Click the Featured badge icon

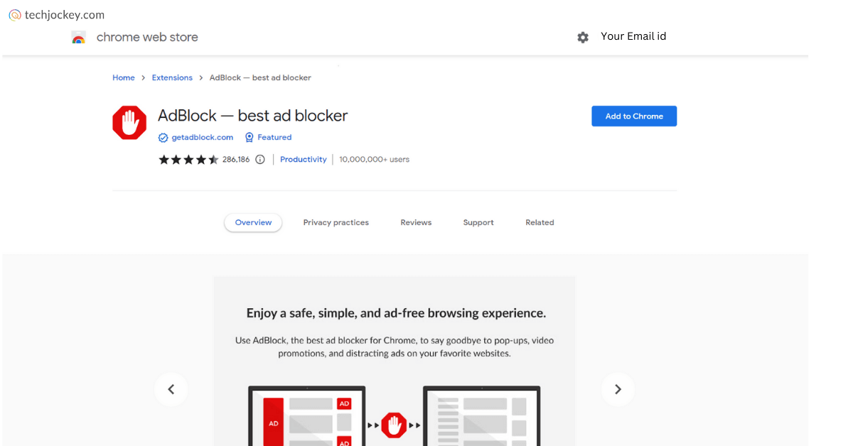click(250, 137)
